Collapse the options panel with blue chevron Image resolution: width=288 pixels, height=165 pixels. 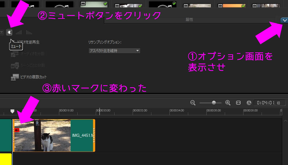click(x=284, y=20)
